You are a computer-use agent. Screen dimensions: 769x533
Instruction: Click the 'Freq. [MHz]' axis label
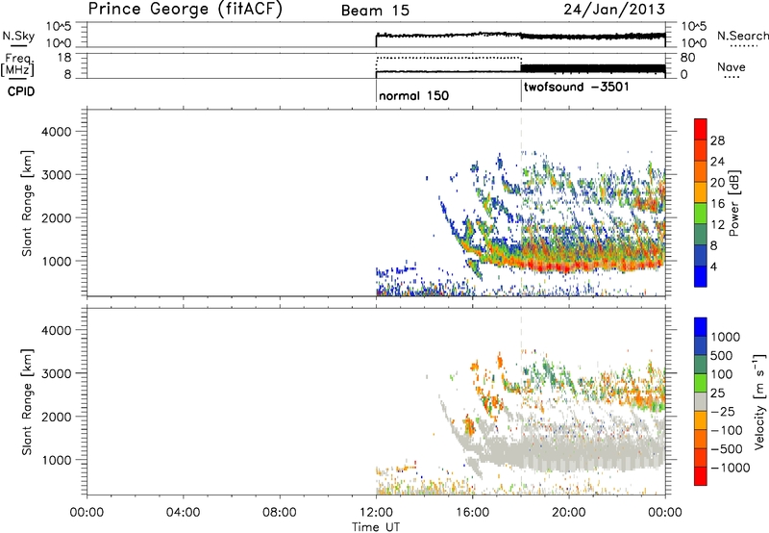tap(18, 64)
